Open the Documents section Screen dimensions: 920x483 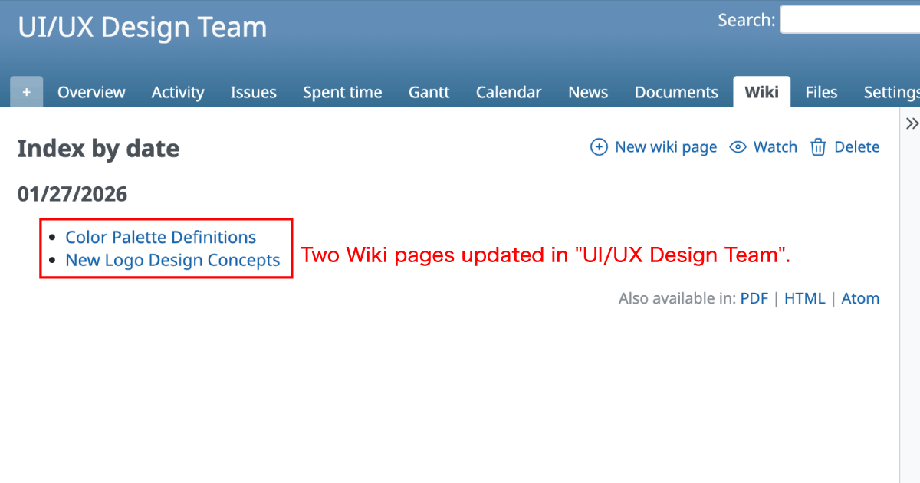point(675,91)
